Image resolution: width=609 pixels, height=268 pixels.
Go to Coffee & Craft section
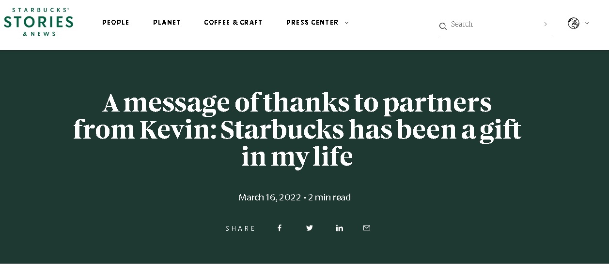pyautogui.click(x=233, y=22)
